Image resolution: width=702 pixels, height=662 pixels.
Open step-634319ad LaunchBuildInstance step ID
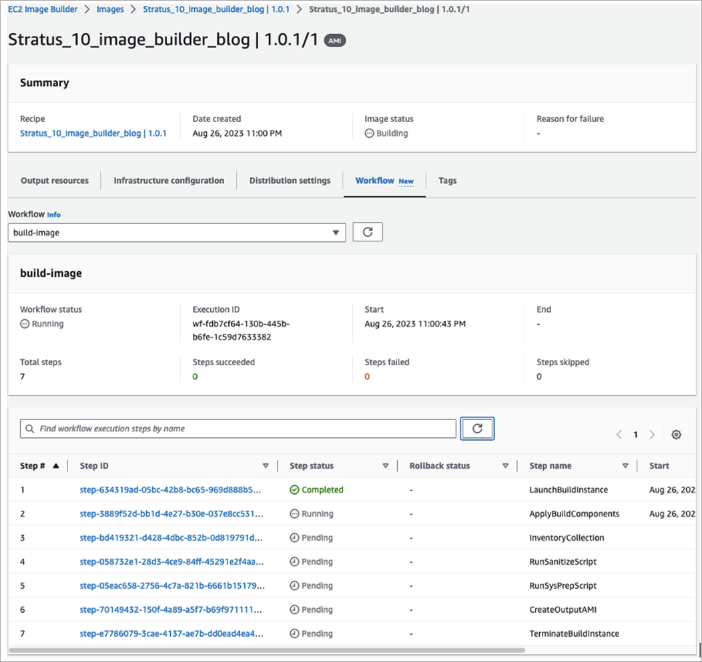pyautogui.click(x=170, y=490)
